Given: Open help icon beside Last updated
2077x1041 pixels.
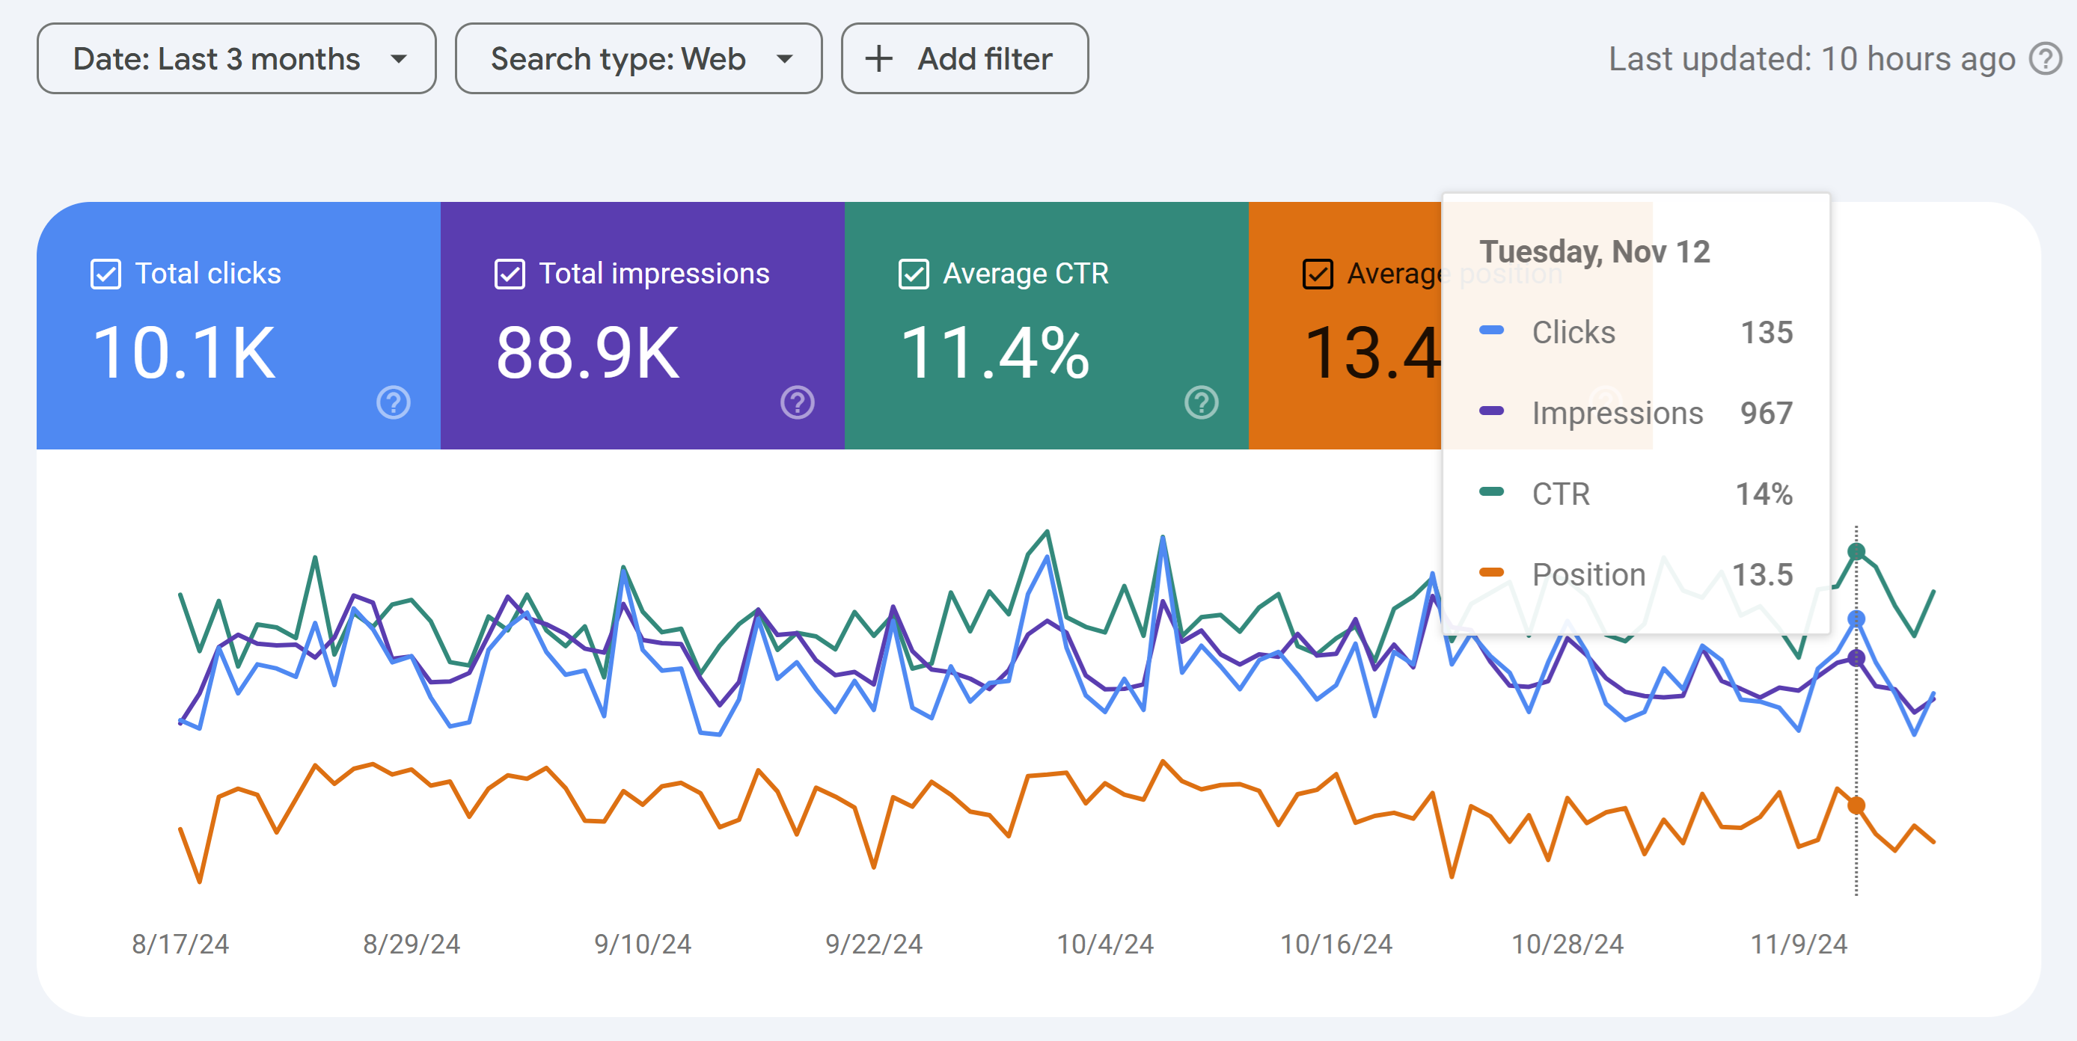Looking at the screenshot, I should [x=2046, y=59].
